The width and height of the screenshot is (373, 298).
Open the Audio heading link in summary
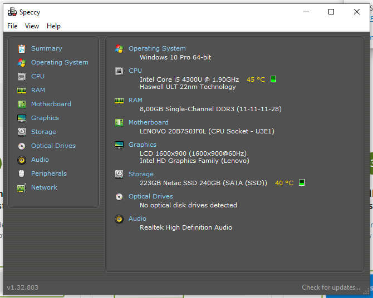coord(138,218)
